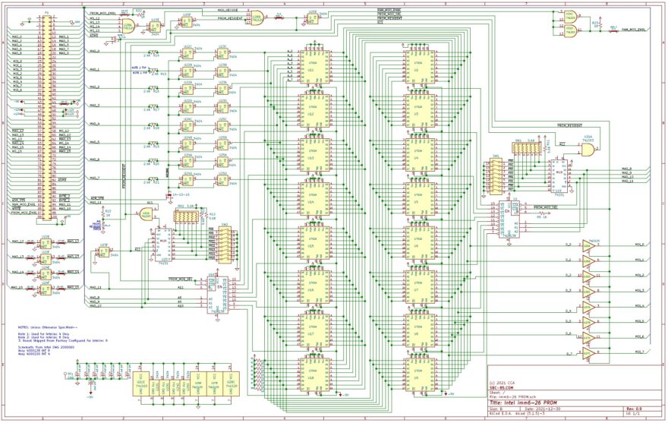
Task: Select the U26A four-input NAND gate
Action: [128, 26]
